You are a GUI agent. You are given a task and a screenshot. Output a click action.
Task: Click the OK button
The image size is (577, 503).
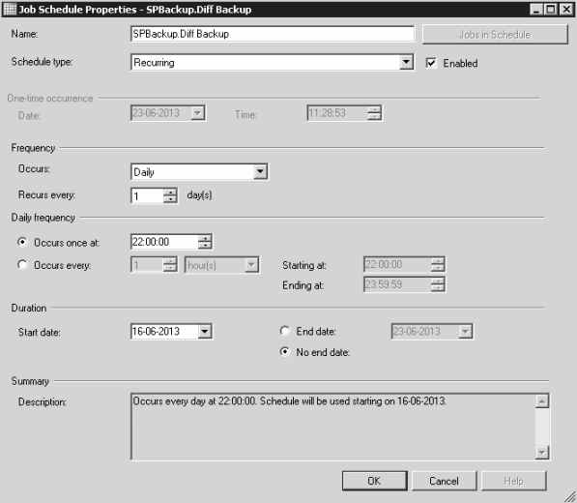[x=375, y=481]
